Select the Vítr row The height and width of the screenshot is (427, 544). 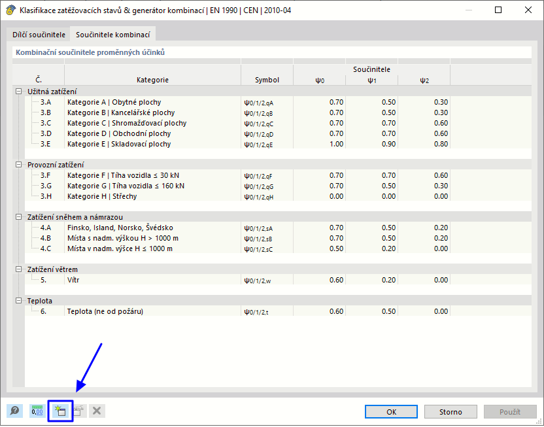pos(279,280)
